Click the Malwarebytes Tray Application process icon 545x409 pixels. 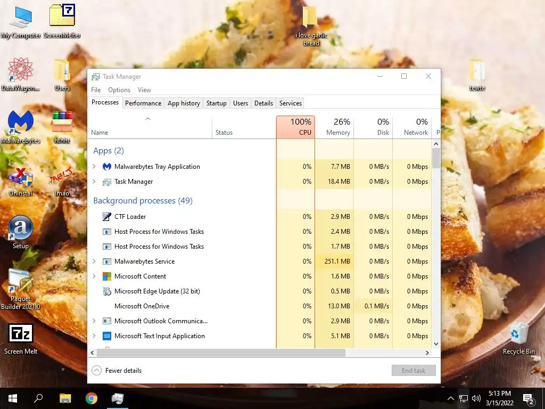pyautogui.click(x=106, y=167)
